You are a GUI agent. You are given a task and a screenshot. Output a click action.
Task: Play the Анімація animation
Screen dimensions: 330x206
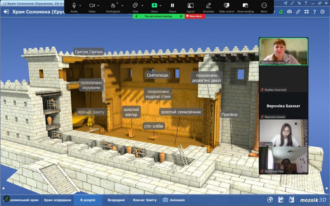point(174,200)
